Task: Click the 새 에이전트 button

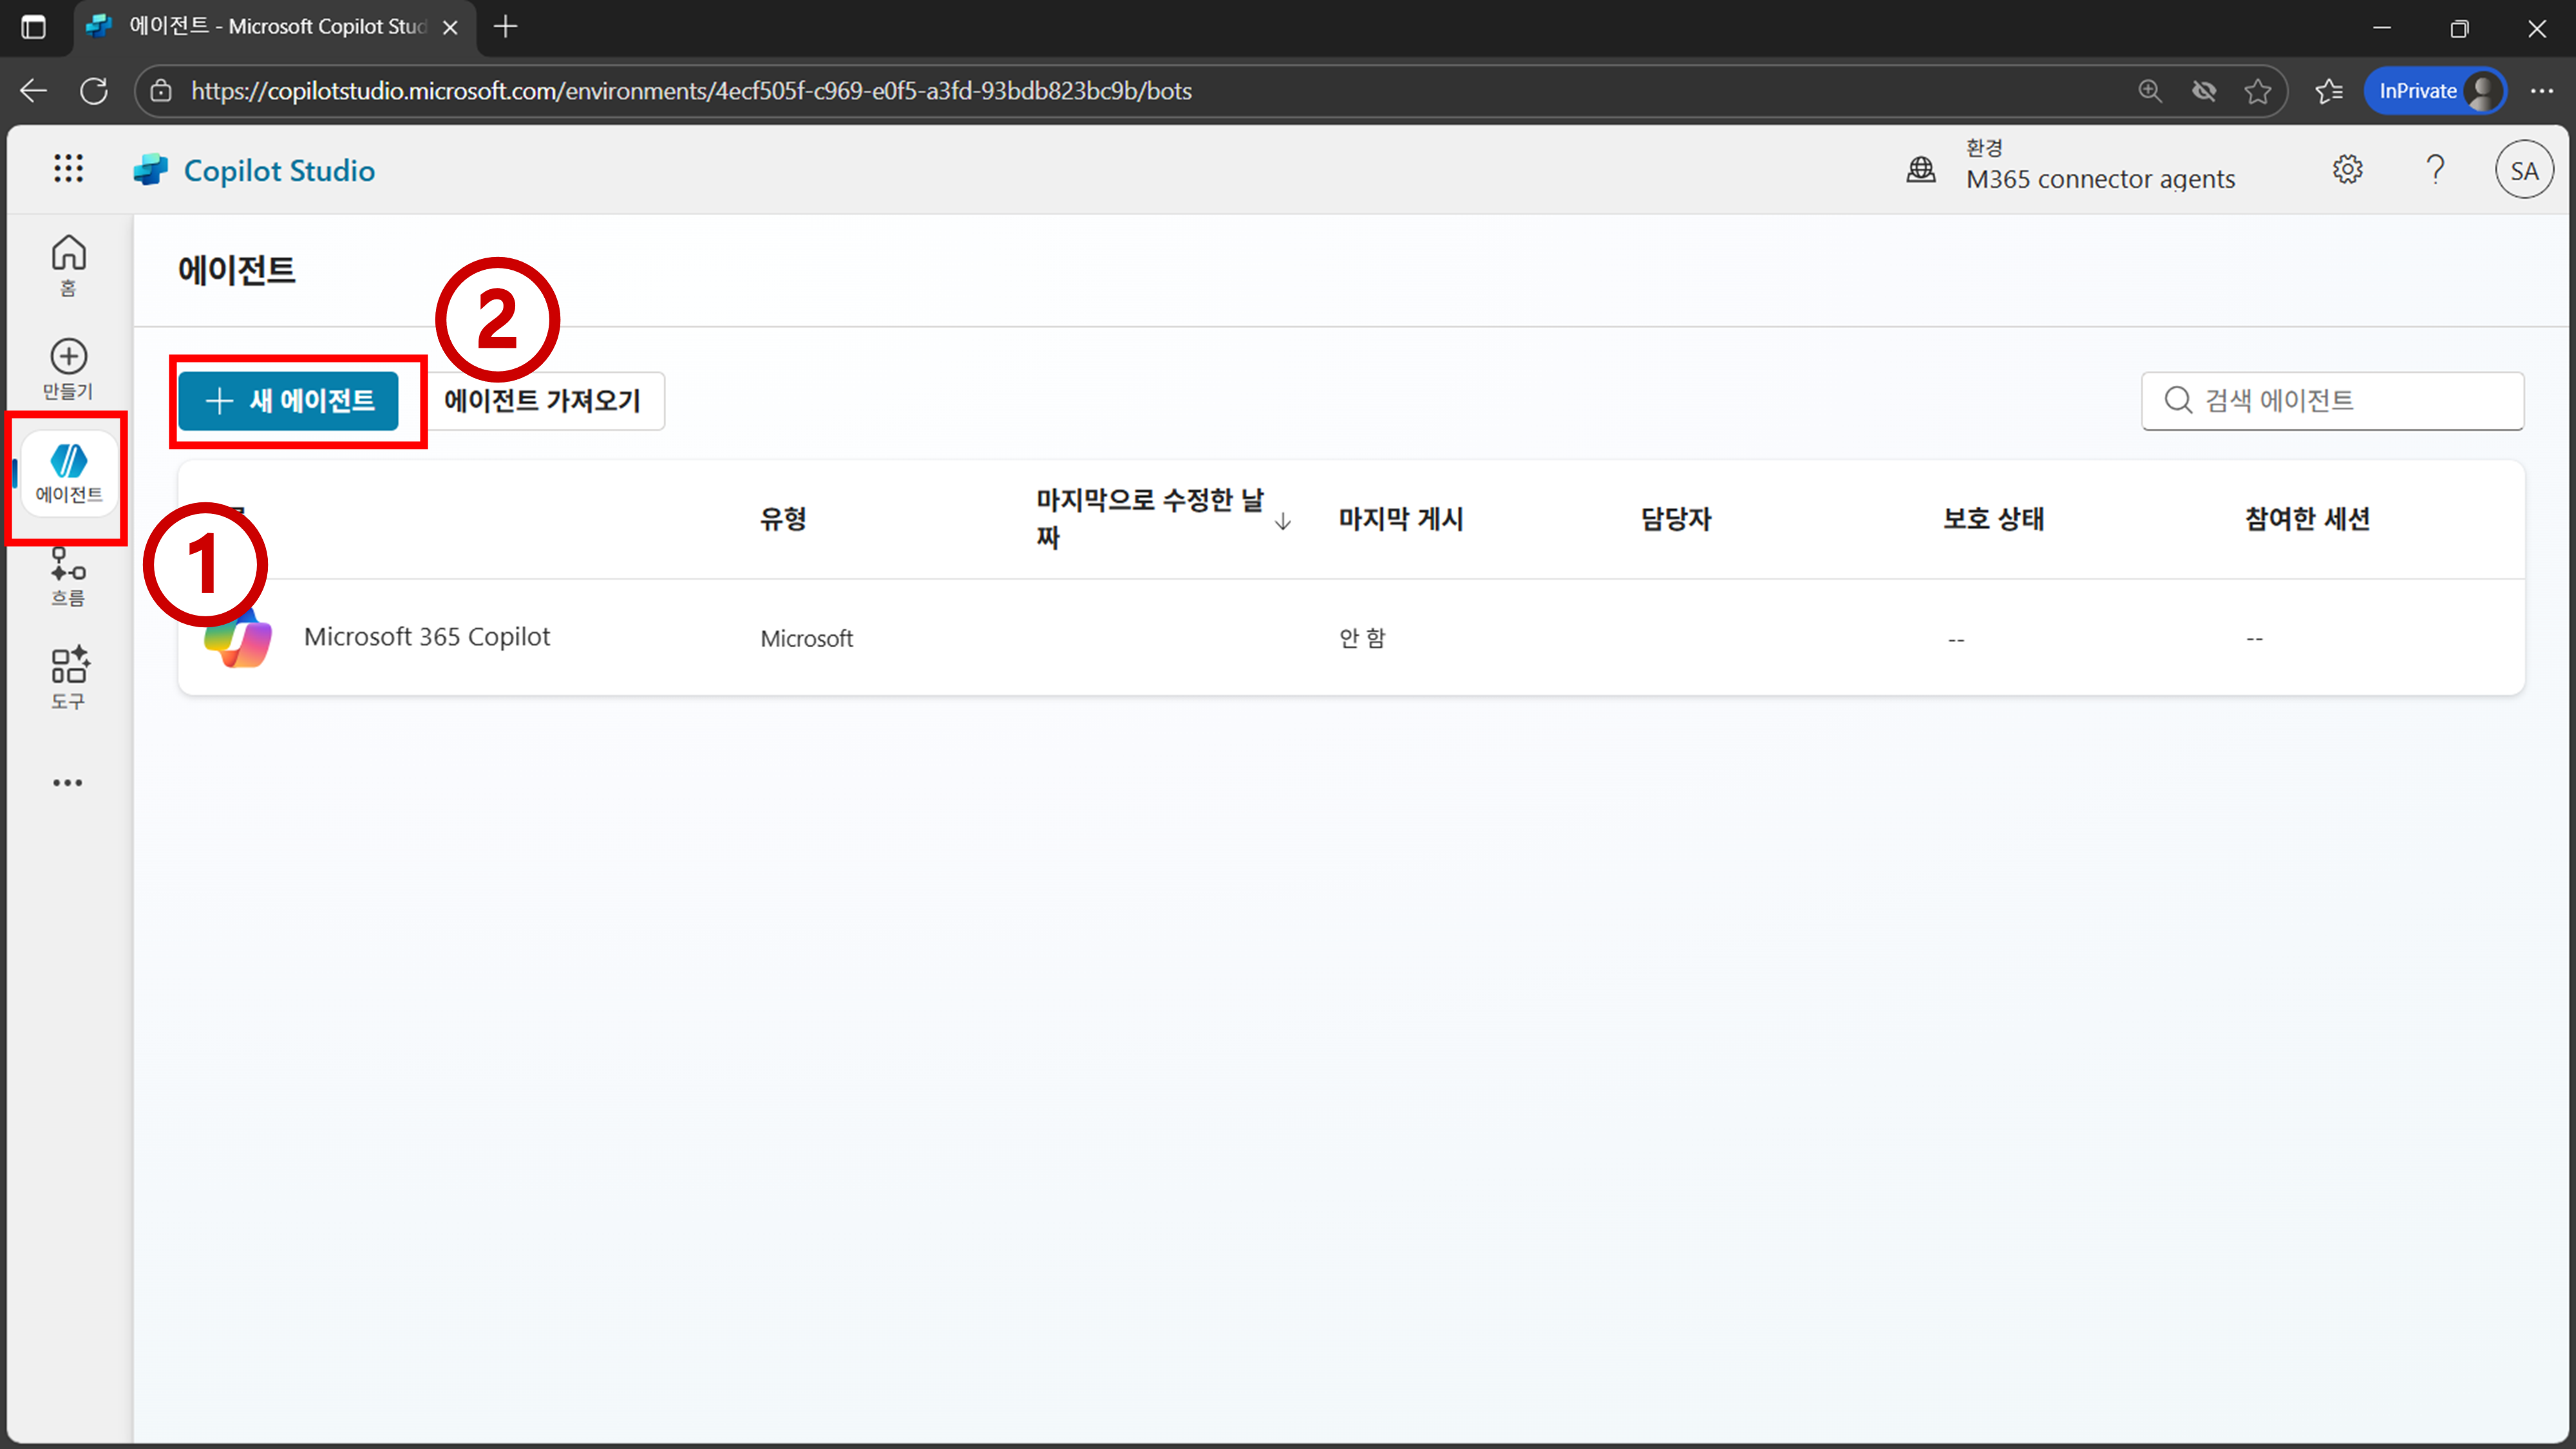Action: [289, 401]
